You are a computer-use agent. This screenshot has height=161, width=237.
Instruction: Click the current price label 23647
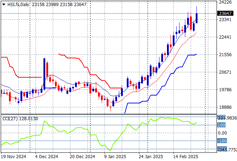[x=224, y=14]
